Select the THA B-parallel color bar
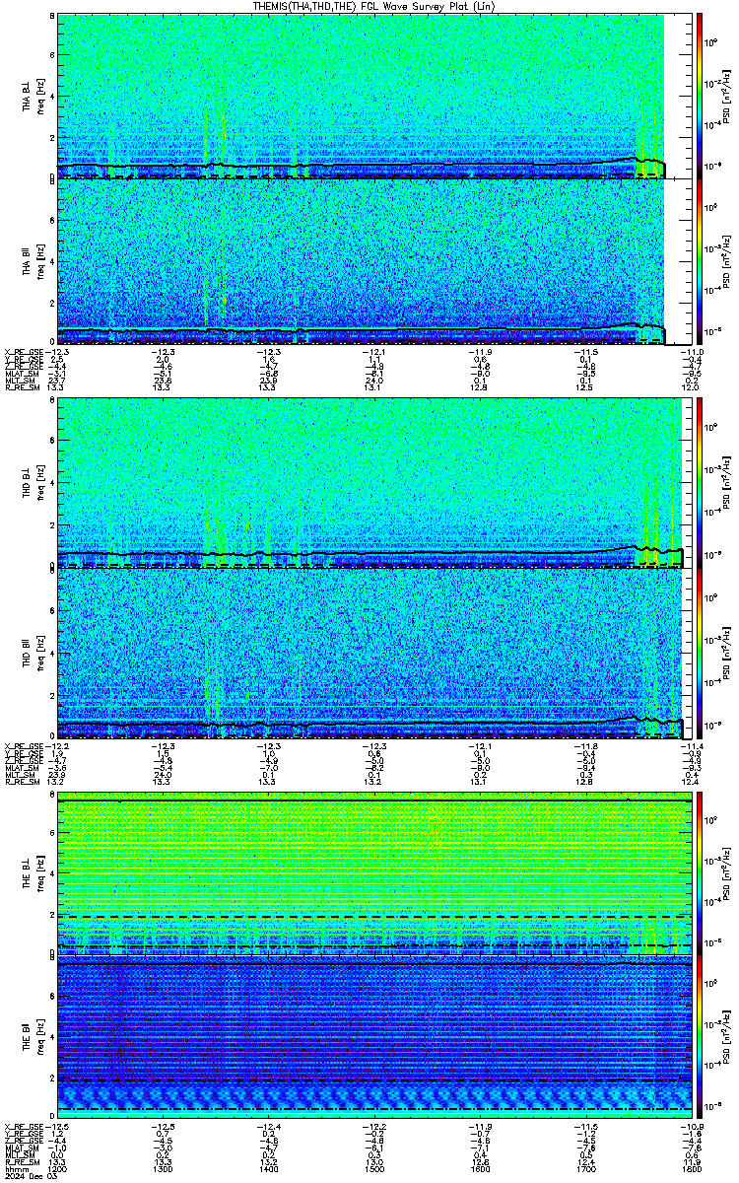Screen dimensions: 739x1183 (700, 262)
